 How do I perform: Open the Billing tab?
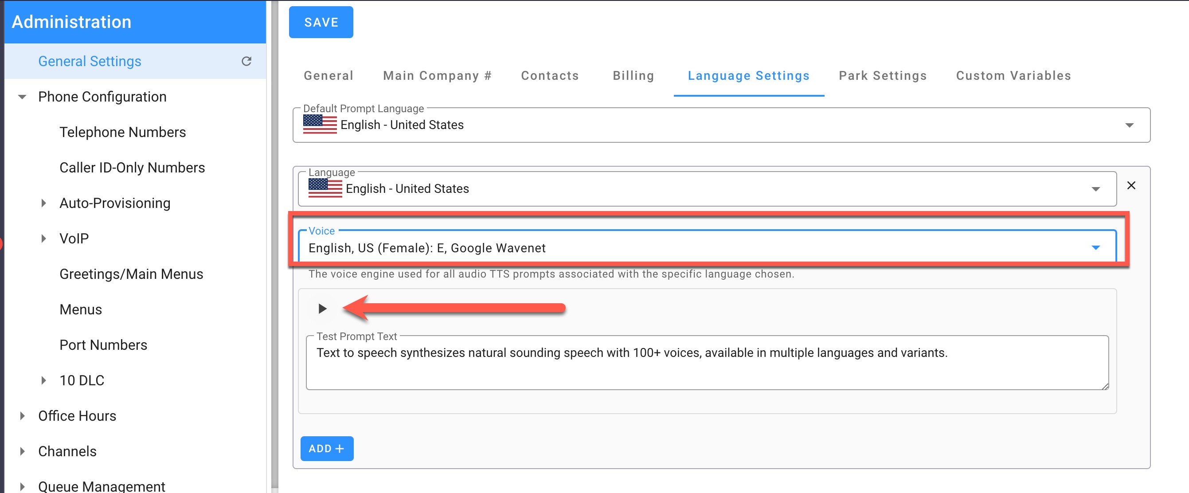coord(633,76)
